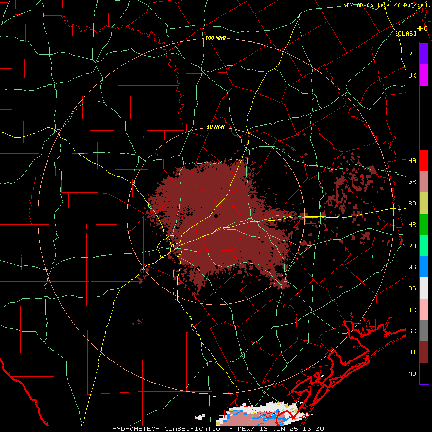Click the BI dark red legend swatch
The width and height of the screenshot is (432, 432).
pos(424,352)
